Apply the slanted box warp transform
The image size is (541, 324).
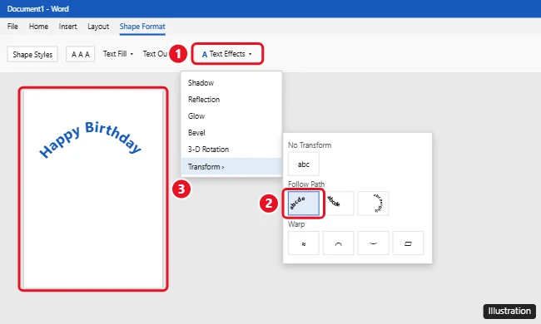pyautogui.click(x=408, y=243)
